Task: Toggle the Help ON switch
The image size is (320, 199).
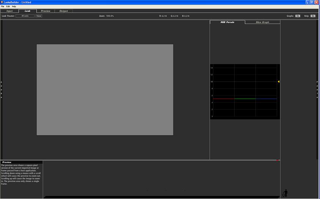Action: pos(313,16)
